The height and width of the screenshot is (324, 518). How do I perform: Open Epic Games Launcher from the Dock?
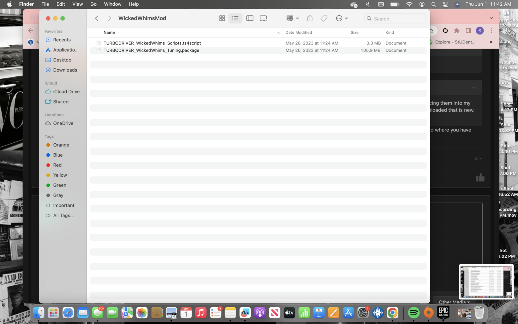point(443,313)
